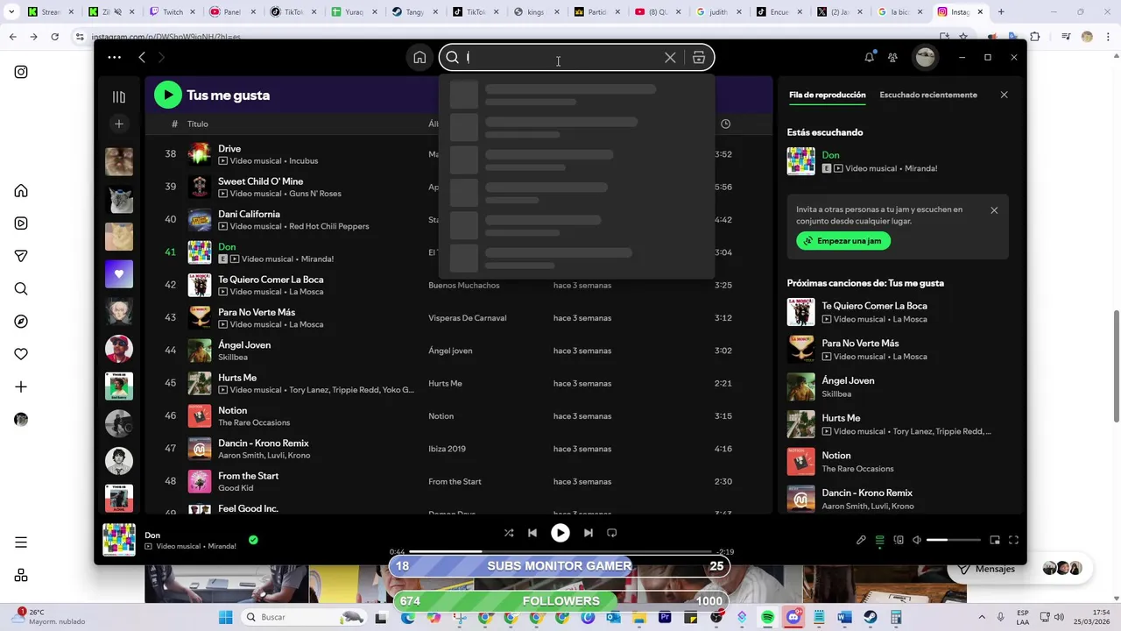Open Instagram notifications heart icon
The image size is (1121, 631).
click(21, 354)
